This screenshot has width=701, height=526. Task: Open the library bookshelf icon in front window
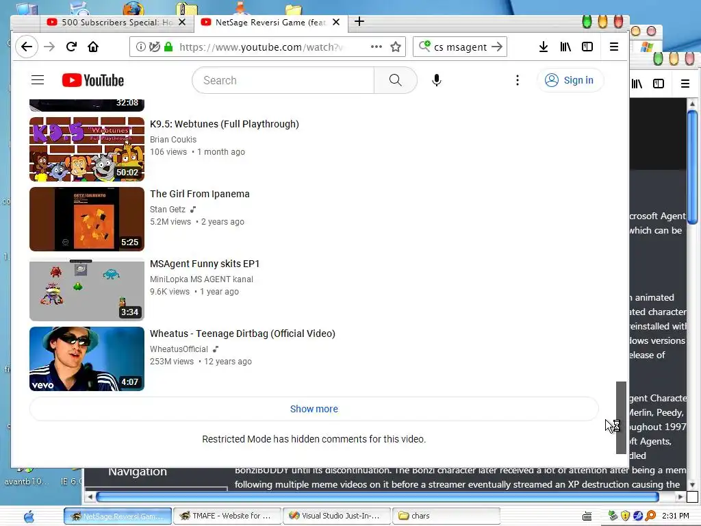pyautogui.click(x=565, y=47)
